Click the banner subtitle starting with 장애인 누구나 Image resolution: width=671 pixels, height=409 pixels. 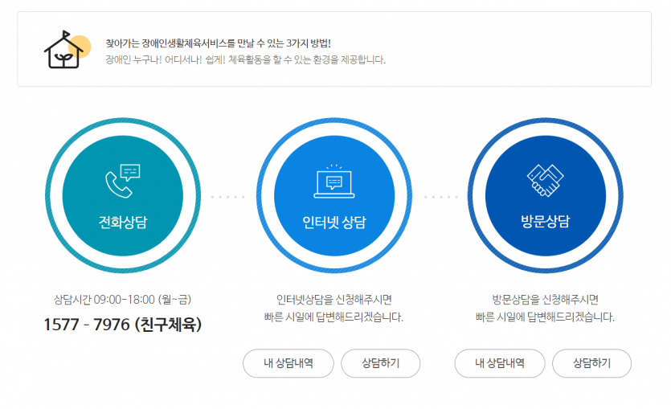pyautogui.click(x=246, y=59)
